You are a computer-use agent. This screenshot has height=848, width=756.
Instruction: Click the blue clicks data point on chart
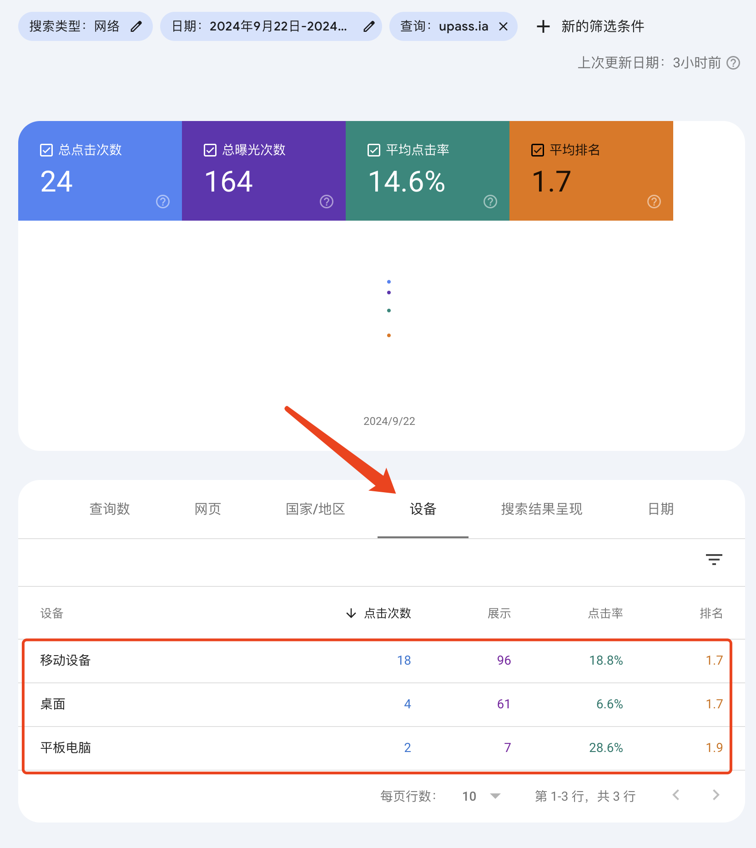(x=389, y=282)
